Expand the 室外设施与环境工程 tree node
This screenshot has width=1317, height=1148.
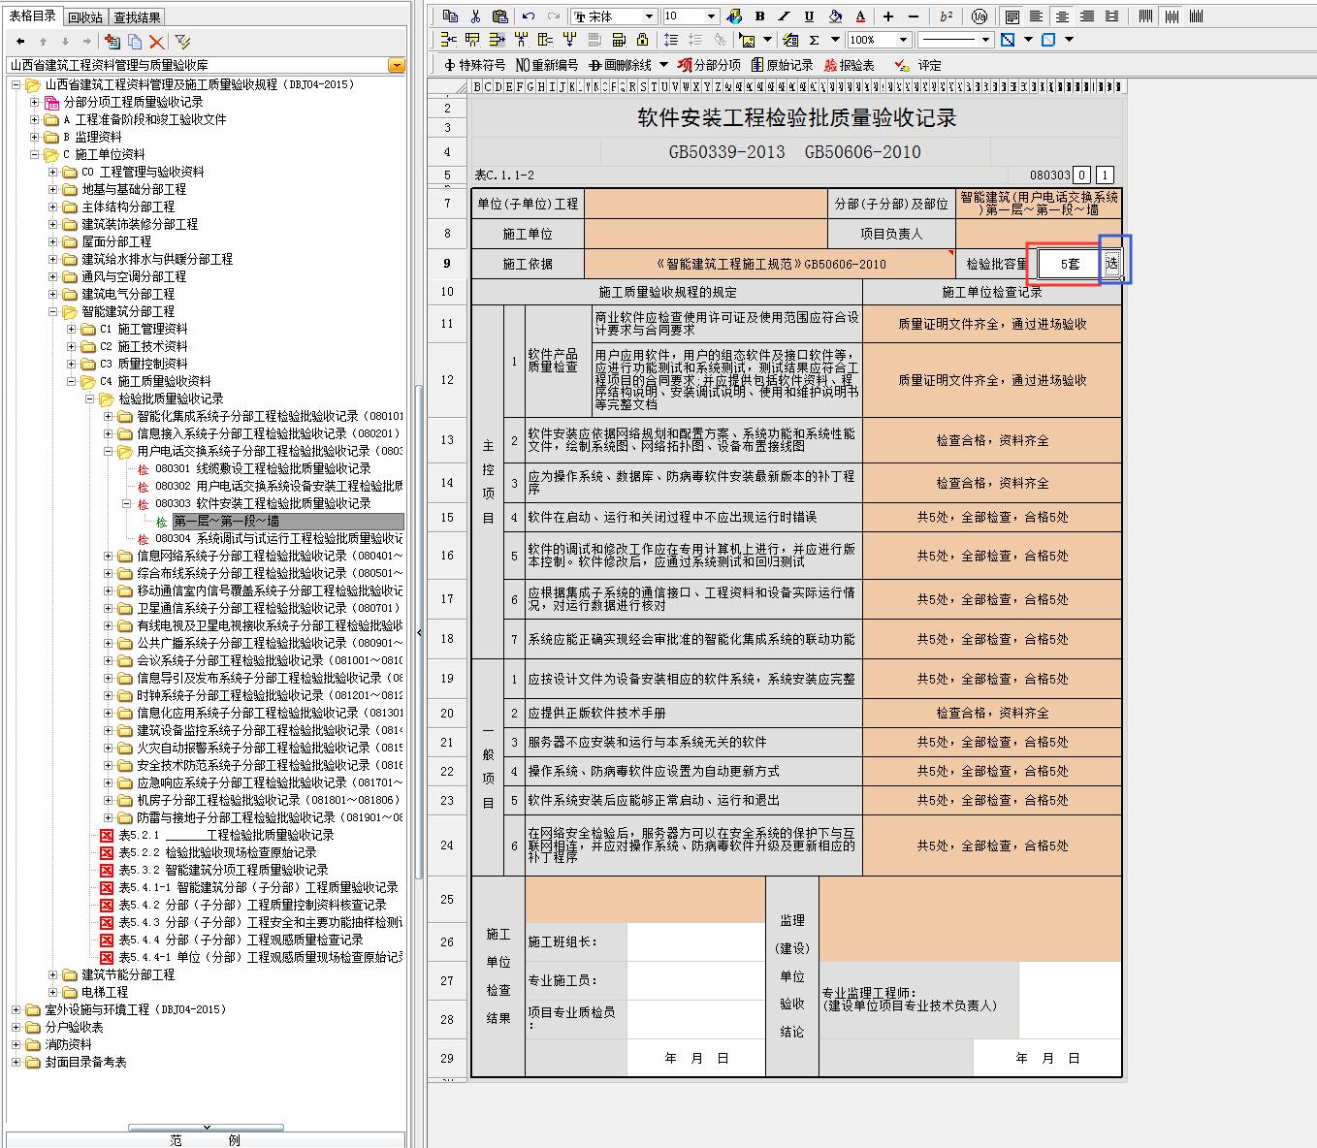tap(16, 1009)
